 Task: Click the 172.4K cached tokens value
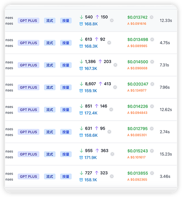[x=91, y=113]
